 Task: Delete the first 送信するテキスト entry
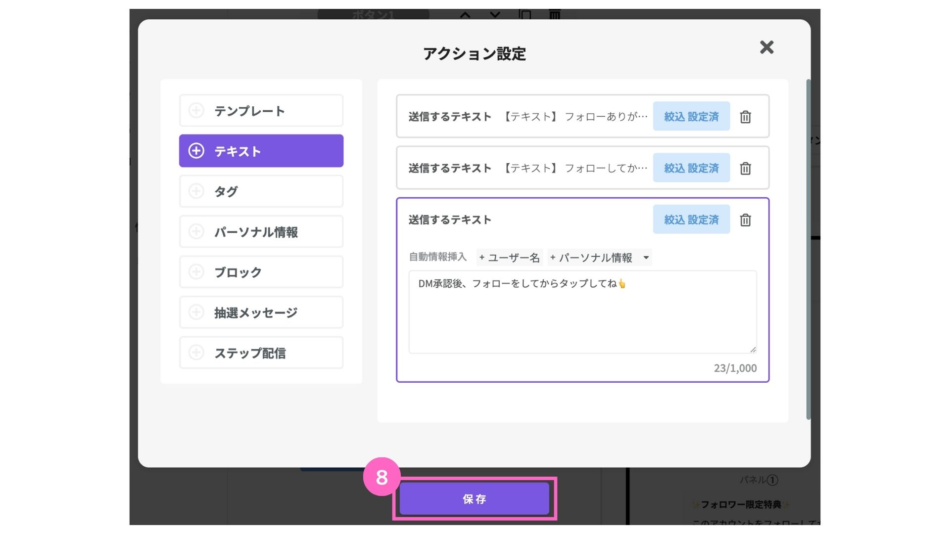click(x=745, y=117)
